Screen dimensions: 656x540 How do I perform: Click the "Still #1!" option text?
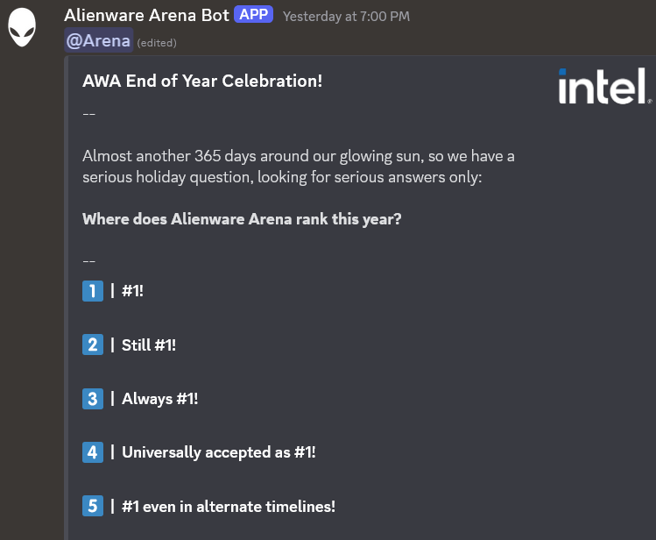[x=149, y=345]
